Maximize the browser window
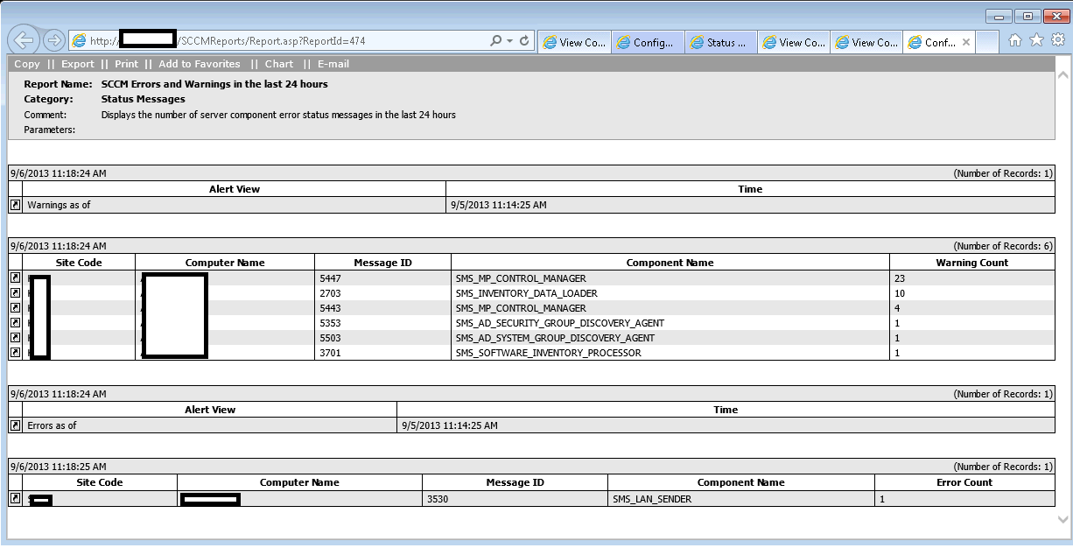Screen dimensions: 1073x555 click(1027, 17)
